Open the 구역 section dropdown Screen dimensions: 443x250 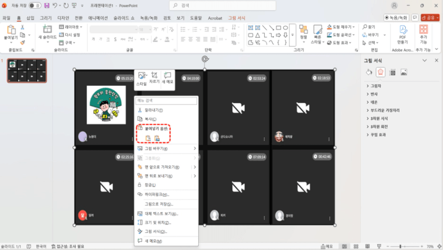tap(67, 43)
